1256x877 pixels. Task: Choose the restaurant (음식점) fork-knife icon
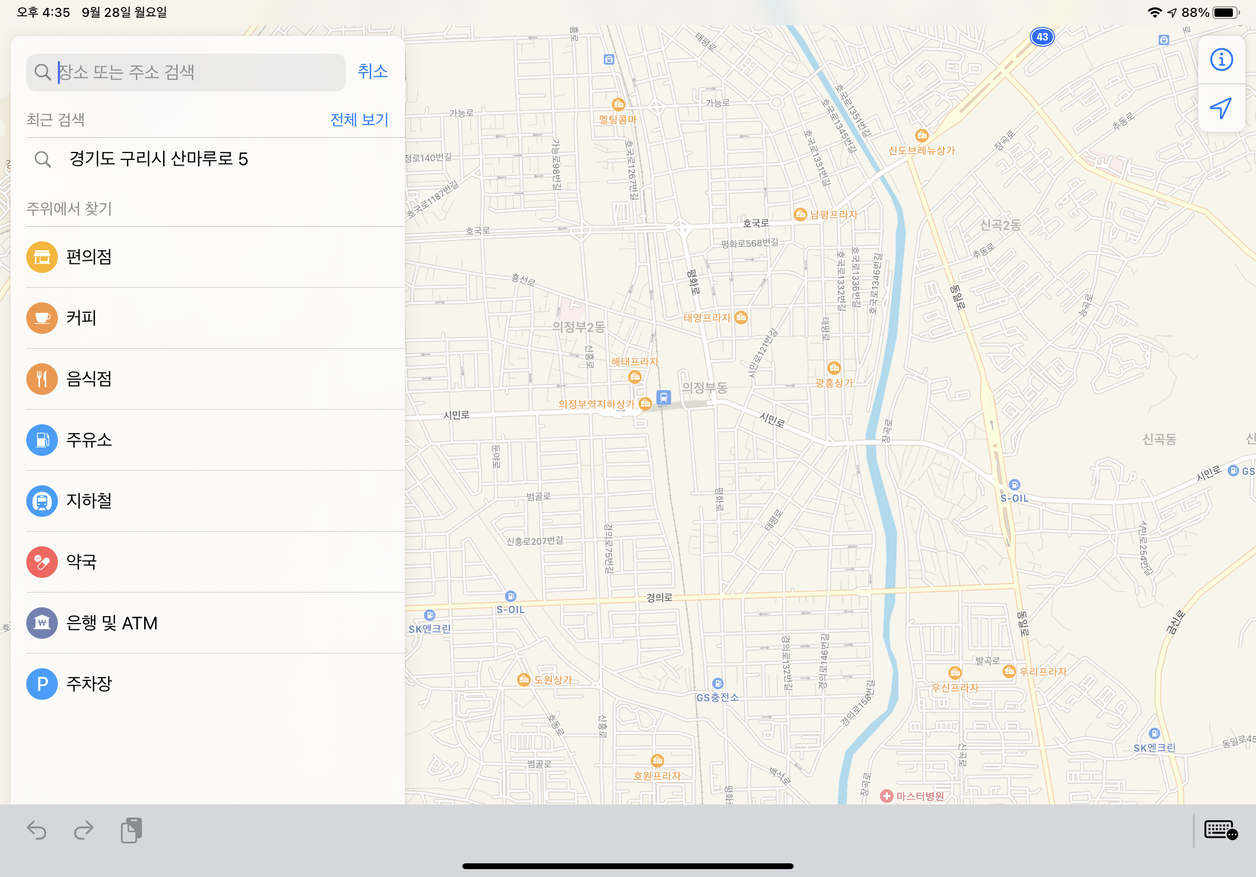(42, 379)
